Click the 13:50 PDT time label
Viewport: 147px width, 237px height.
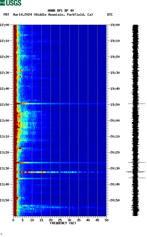5,200
